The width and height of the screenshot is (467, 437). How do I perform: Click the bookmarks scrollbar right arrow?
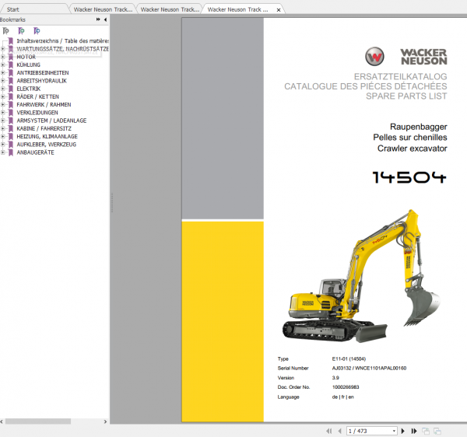(105, 421)
